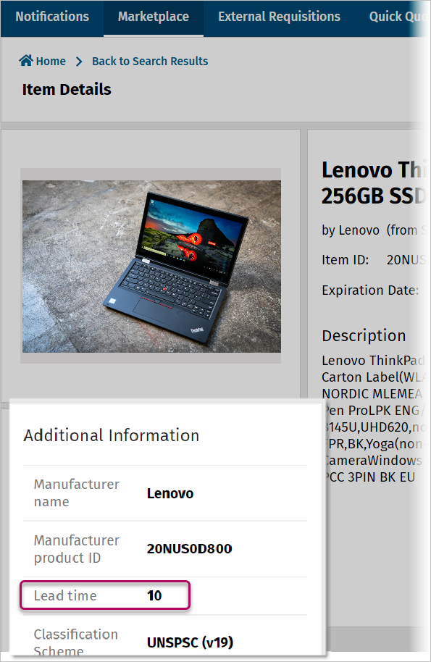Click the Description section heading
Image resolution: width=431 pixels, height=662 pixels.
pyautogui.click(x=364, y=335)
